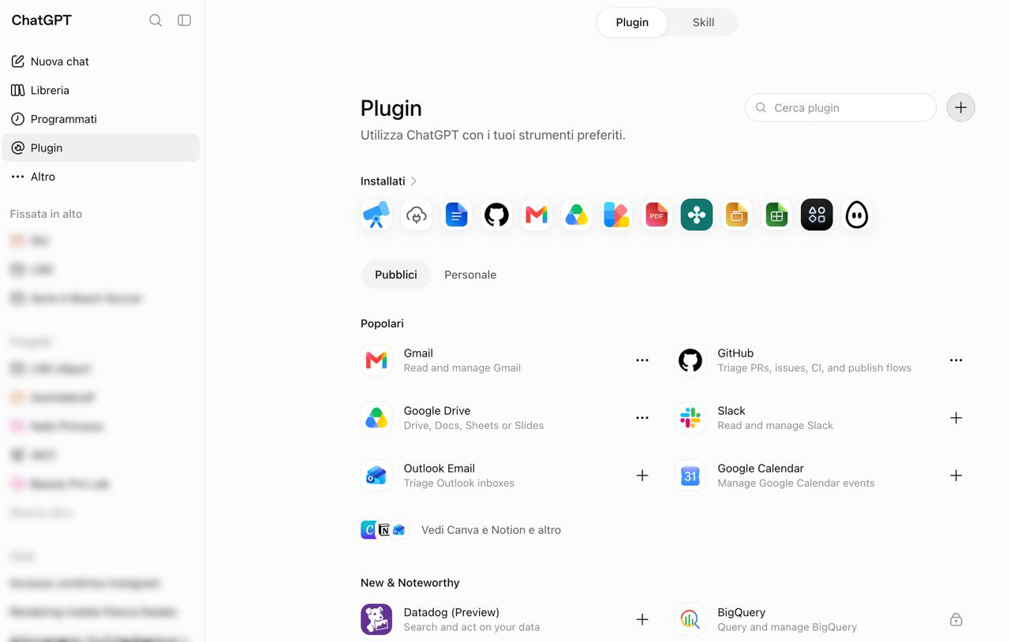Open the green spreadsheet plugin icon
The height and width of the screenshot is (642, 1010).
(x=776, y=215)
